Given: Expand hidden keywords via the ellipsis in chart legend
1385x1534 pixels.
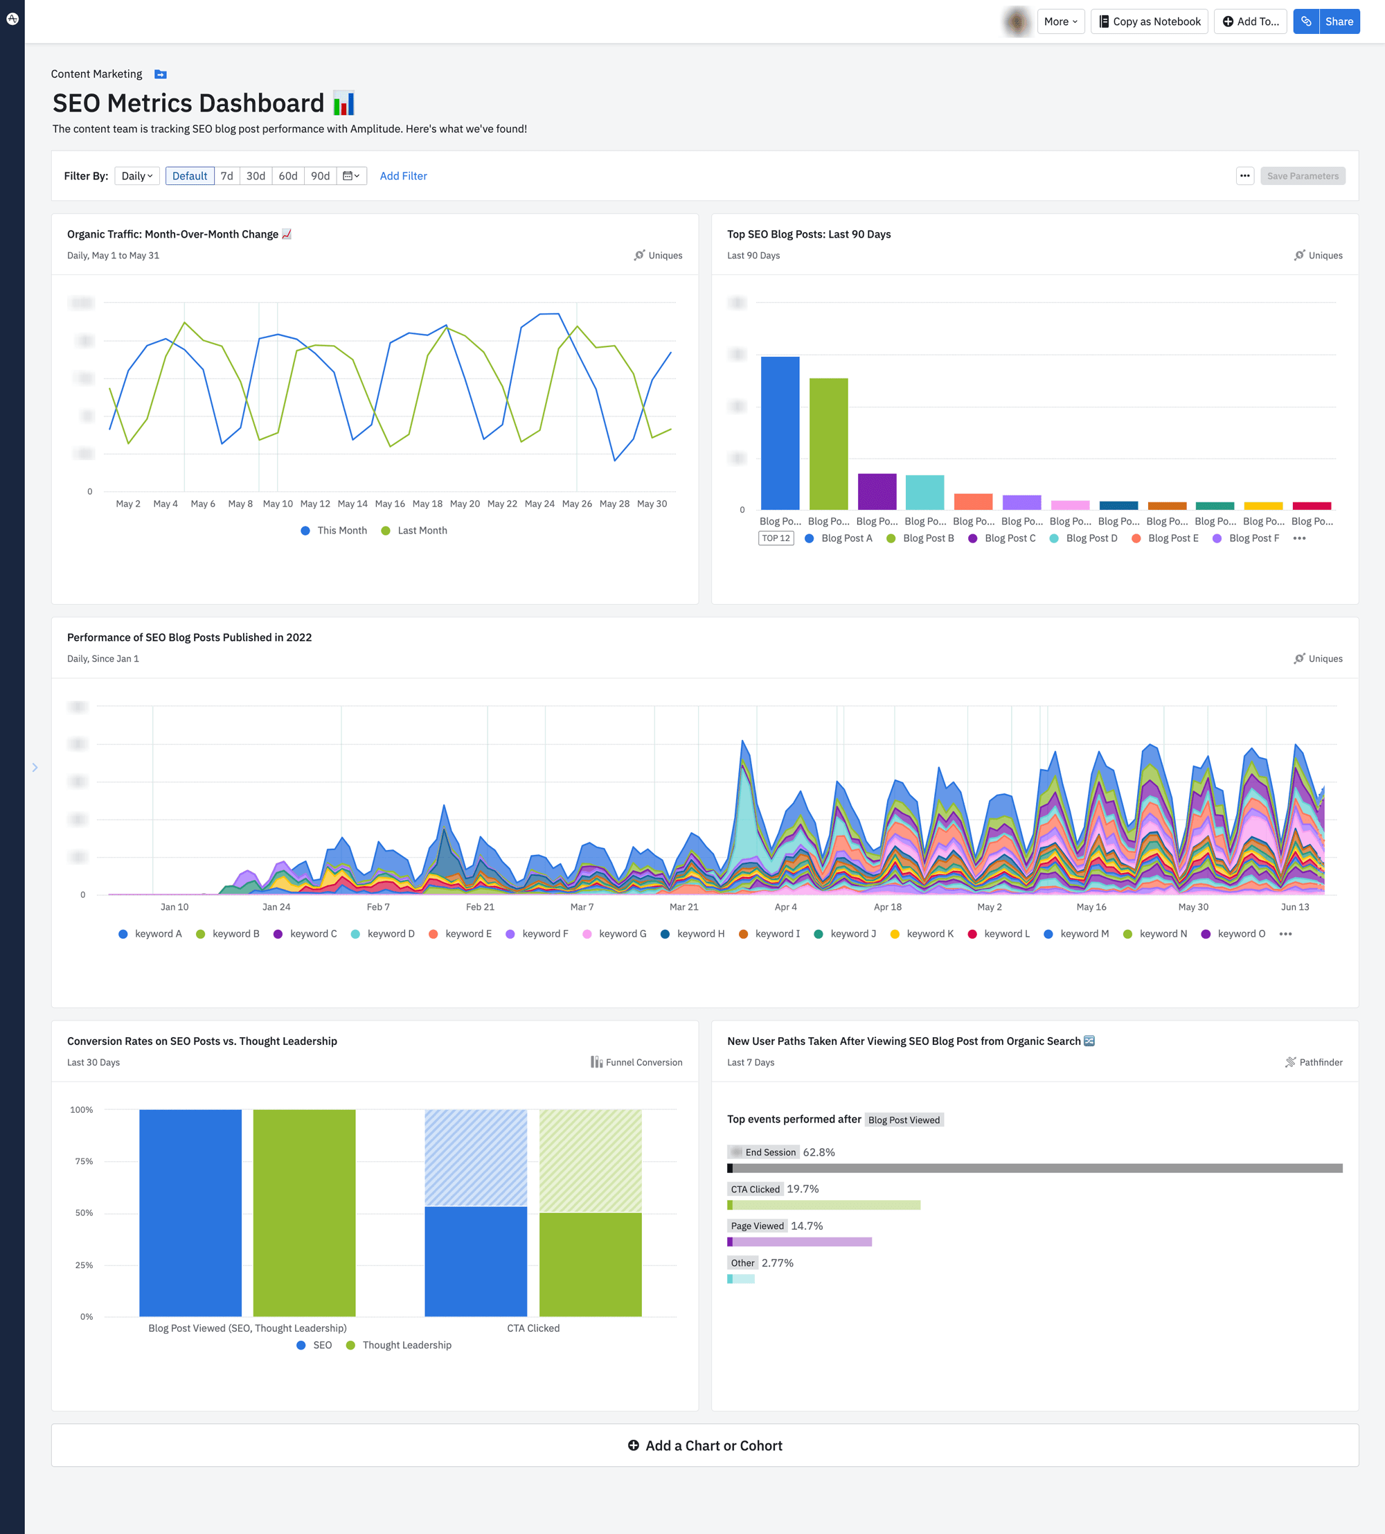Looking at the screenshot, I should [1285, 934].
